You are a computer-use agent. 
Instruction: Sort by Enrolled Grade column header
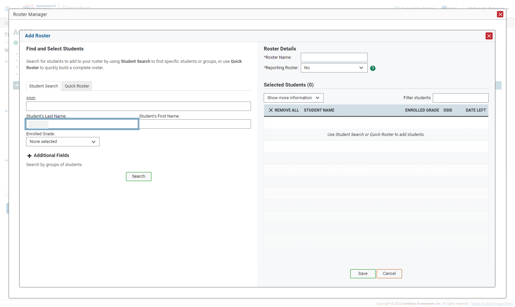pos(422,110)
